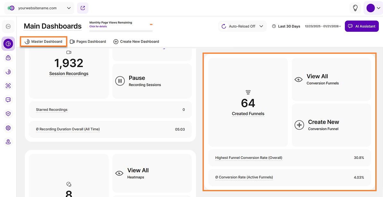The height and width of the screenshot is (197, 383).
Task: Open the chat feedback sidebar icon
Action: click(x=8, y=100)
